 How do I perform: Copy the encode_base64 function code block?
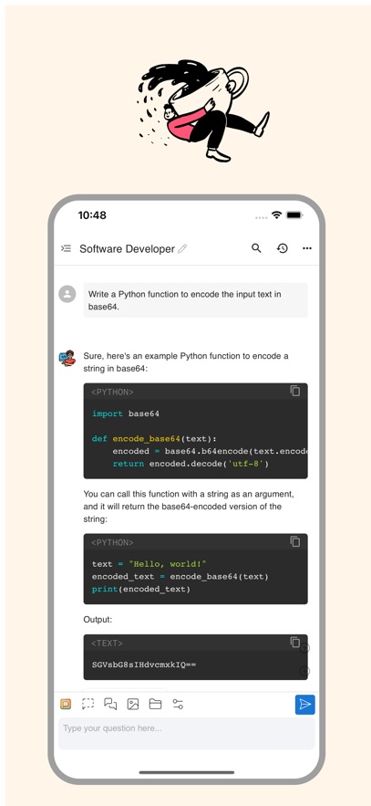click(295, 391)
